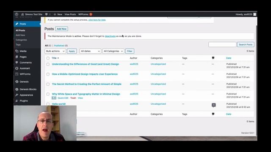Filter by the Published (5) link

point(61,46)
